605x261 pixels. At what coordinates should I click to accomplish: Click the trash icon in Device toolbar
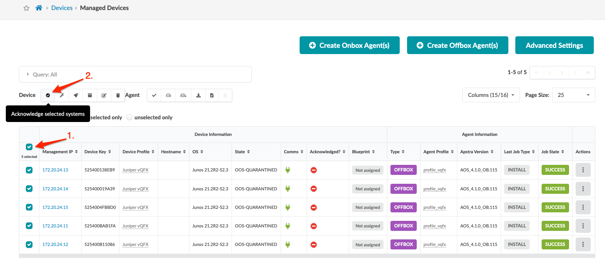pos(118,95)
